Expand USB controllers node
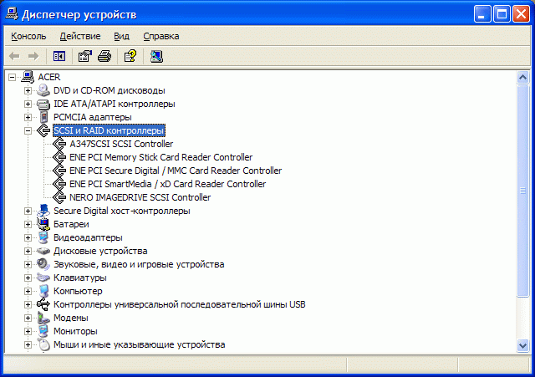Screen dimensions: 535x377 [x=28, y=304]
